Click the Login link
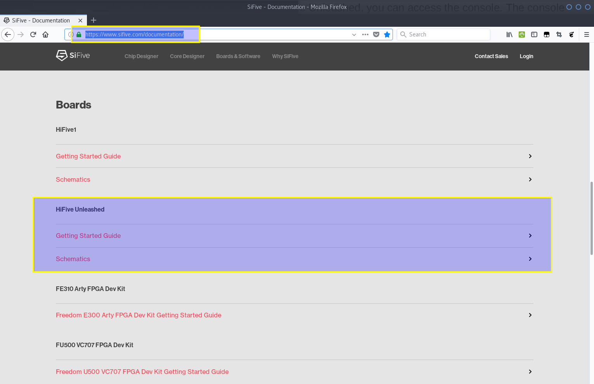 click(526, 56)
